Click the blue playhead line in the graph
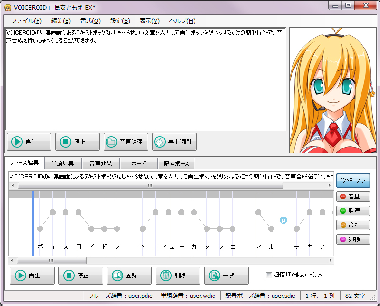 pos(33,223)
